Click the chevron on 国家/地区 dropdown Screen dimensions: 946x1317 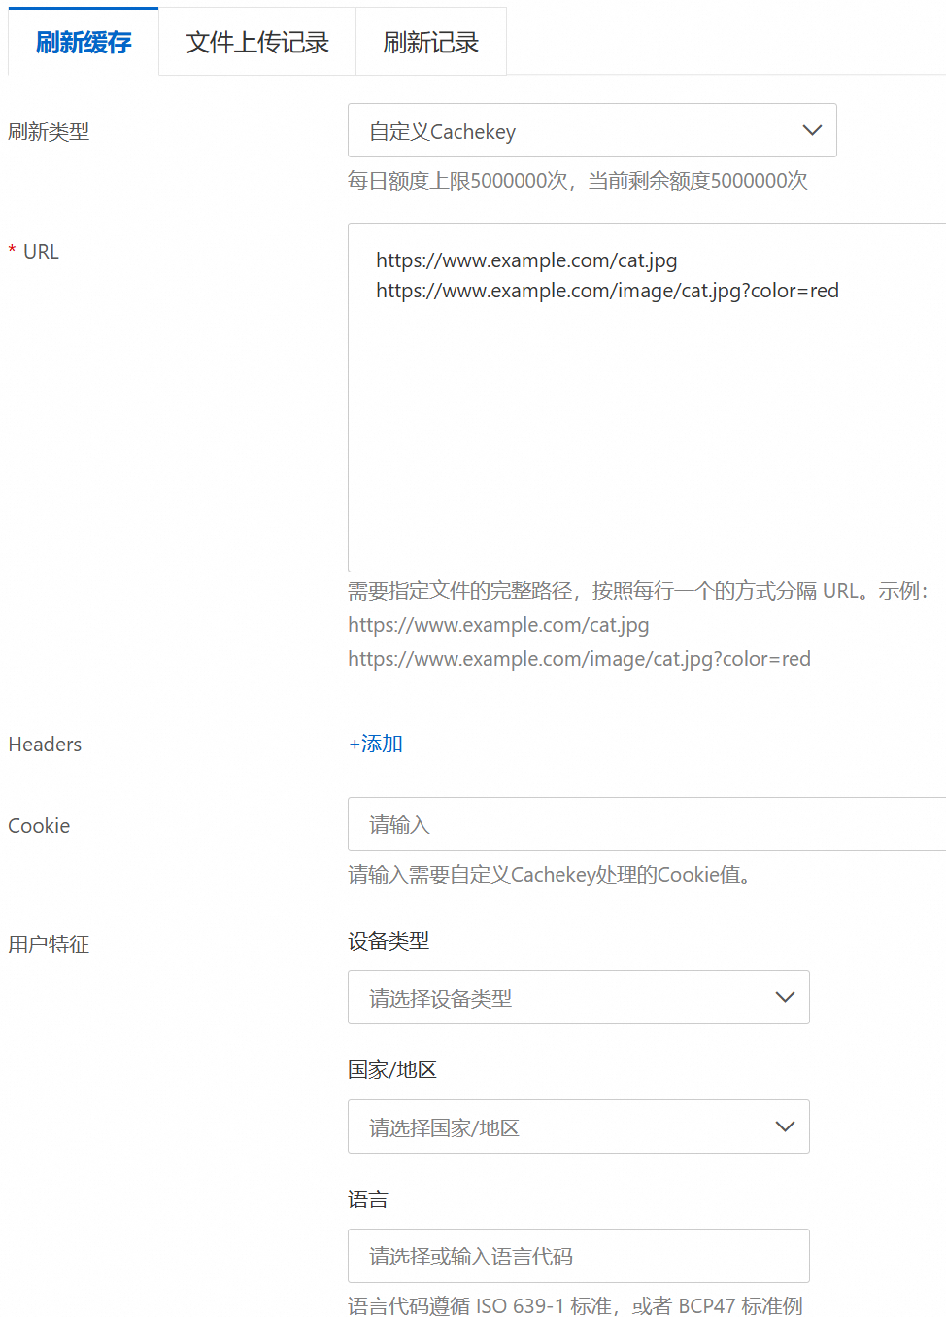(785, 1126)
